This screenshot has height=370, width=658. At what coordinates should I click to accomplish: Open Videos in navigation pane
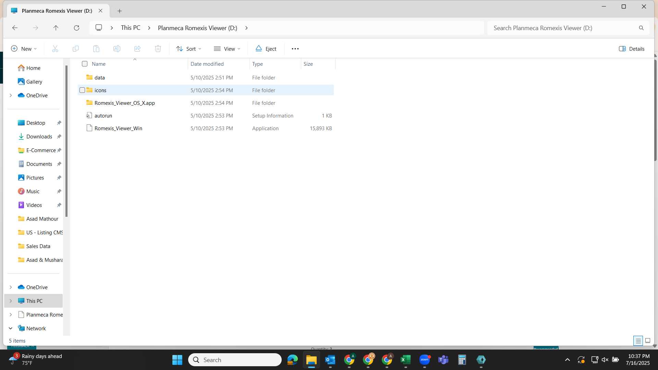(34, 205)
